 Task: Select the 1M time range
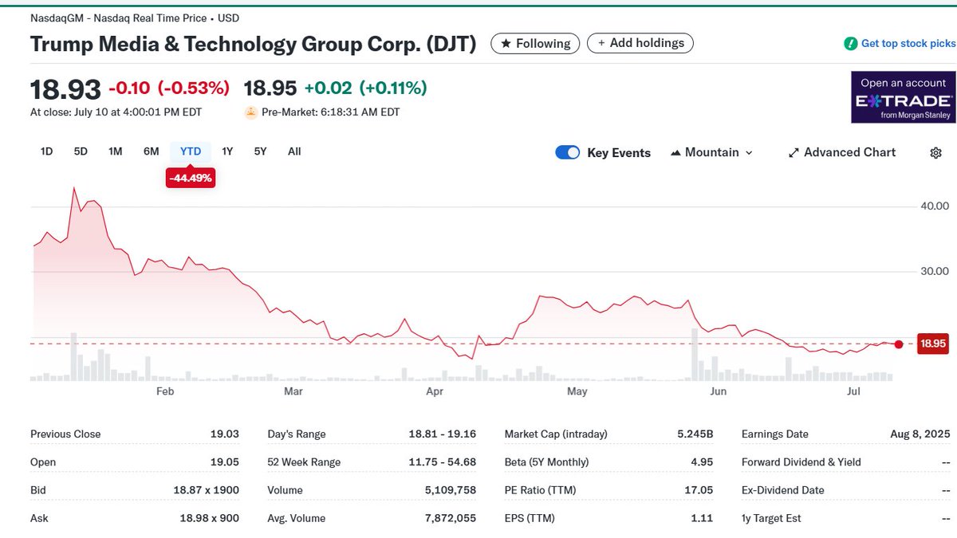coord(116,151)
